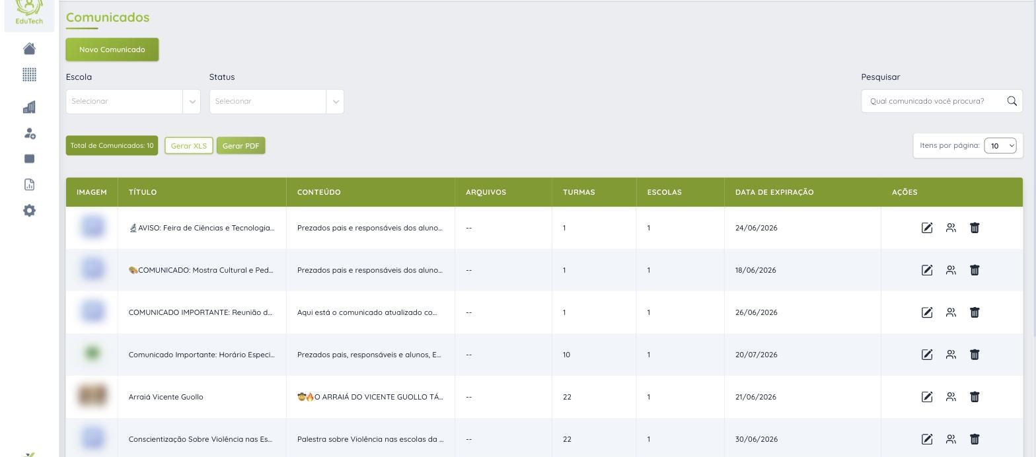Open the grid apps icon in sidebar
The image size is (1036, 457).
point(29,75)
